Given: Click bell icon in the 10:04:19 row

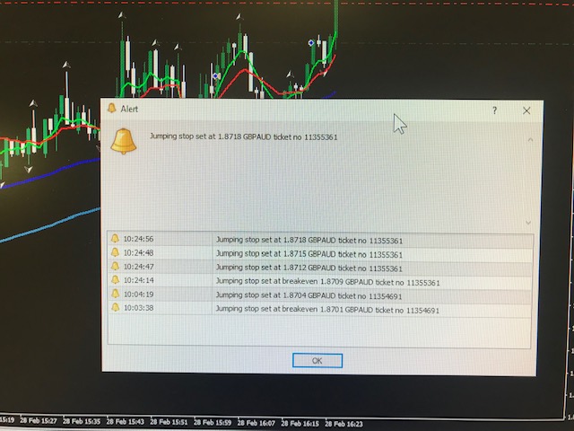Looking at the screenshot, I should (116, 294).
